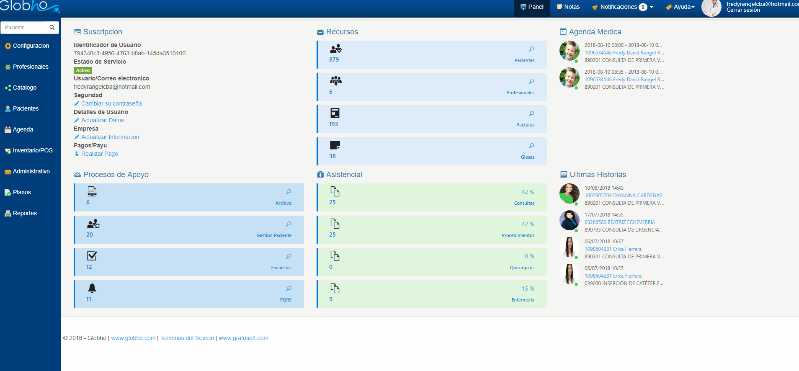Click the Realizar Pago link
The height and width of the screenshot is (371, 799).
[x=99, y=154]
